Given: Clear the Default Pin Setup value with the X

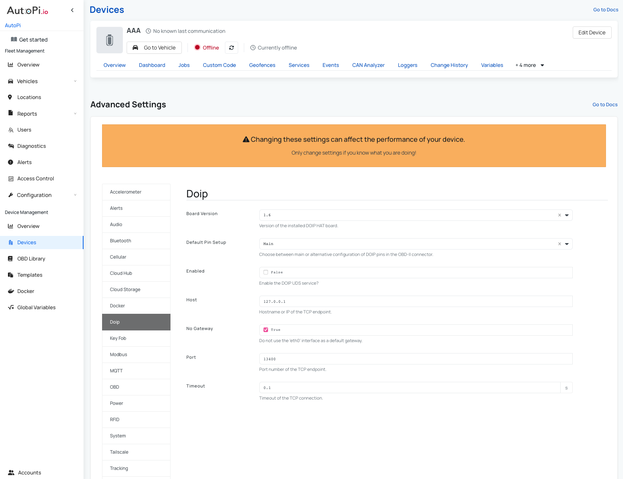Looking at the screenshot, I should click(559, 244).
